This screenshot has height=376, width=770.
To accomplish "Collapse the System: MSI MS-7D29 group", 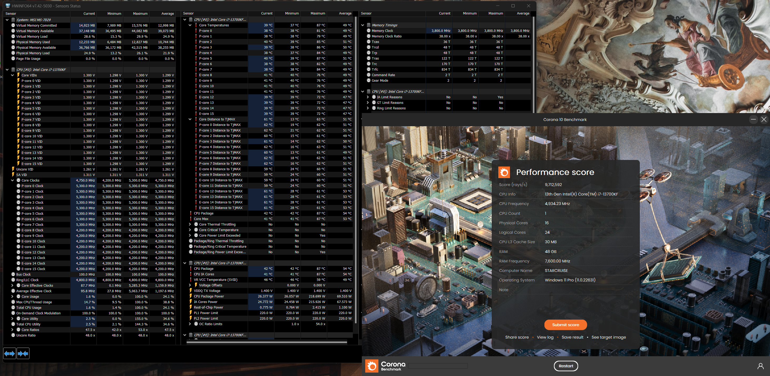I will click(7, 20).
